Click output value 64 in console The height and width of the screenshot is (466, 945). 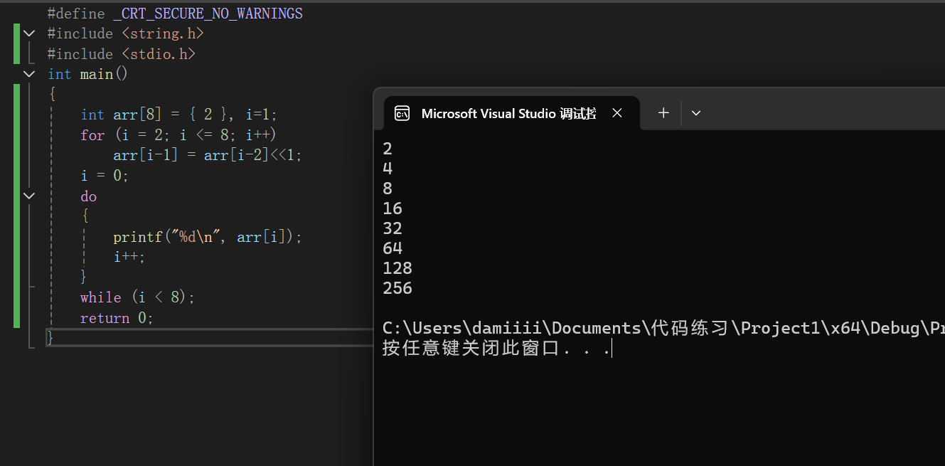coord(393,248)
